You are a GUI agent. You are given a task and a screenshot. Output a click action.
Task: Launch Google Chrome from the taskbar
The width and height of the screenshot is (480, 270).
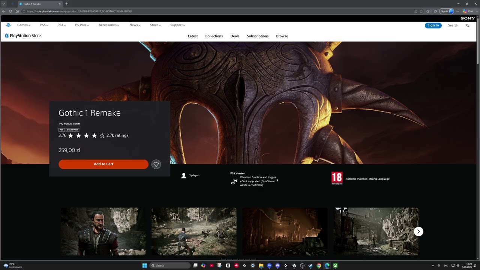(x=319, y=265)
